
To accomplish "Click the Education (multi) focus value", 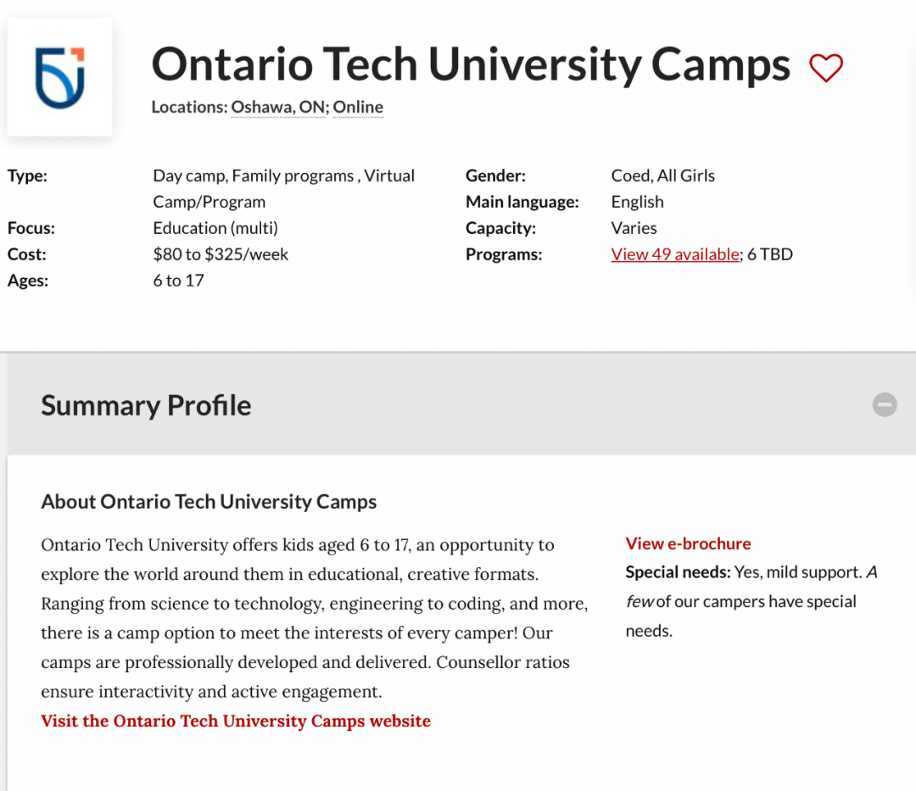I will coord(215,228).
